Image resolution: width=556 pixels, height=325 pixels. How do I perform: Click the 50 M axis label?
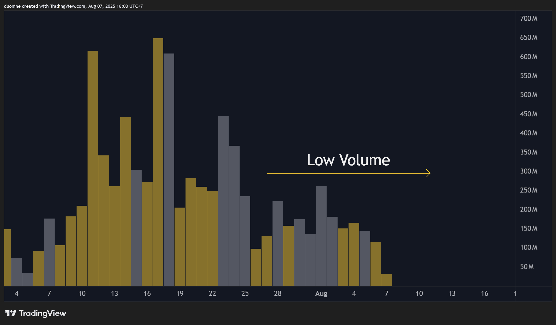[x=527, y=267]
